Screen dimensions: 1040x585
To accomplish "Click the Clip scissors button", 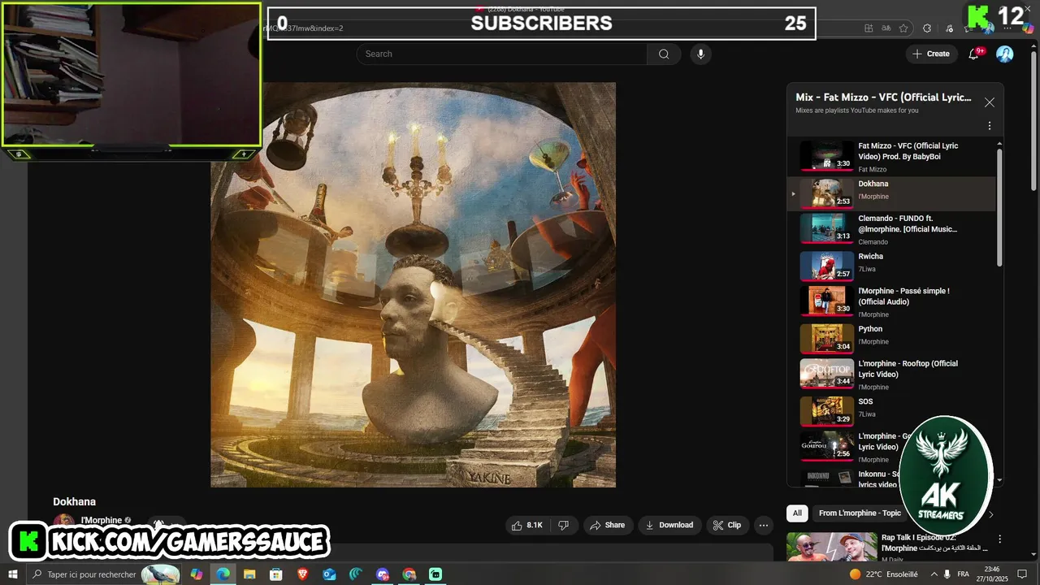I will pyautogui.click(x=726, y=525).
